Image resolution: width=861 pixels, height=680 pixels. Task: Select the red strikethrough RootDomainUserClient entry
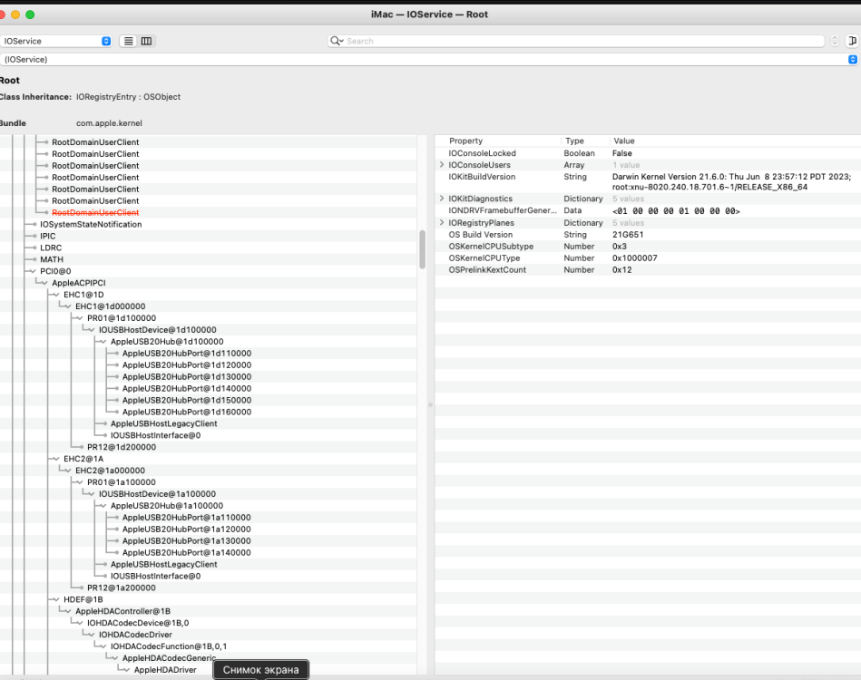[95, 212]
